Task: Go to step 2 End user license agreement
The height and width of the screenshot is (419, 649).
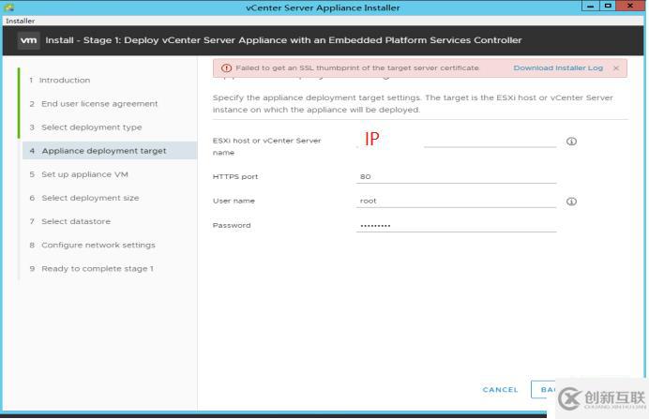Action: pos(94,104)
